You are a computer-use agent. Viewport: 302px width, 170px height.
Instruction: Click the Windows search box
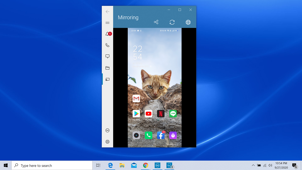(x=52, y=165)
